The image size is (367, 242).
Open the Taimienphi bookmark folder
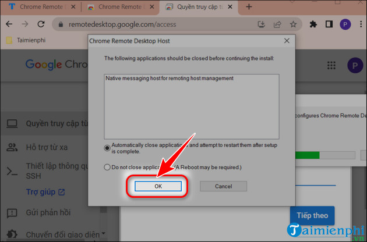pos(26,40)
